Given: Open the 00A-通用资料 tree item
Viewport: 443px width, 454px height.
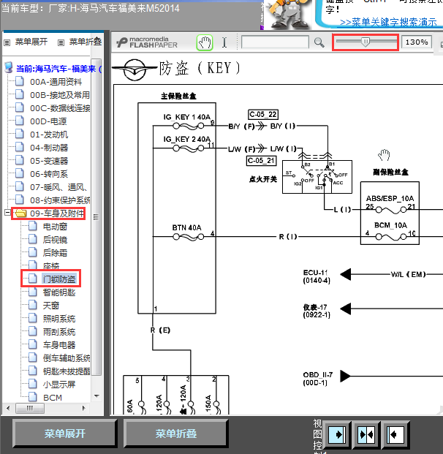Looking at the screenshot, I should 56,82.
